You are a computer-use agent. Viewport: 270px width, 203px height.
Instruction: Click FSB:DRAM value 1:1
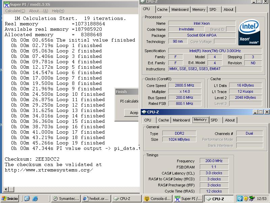[x=214, y=167]
